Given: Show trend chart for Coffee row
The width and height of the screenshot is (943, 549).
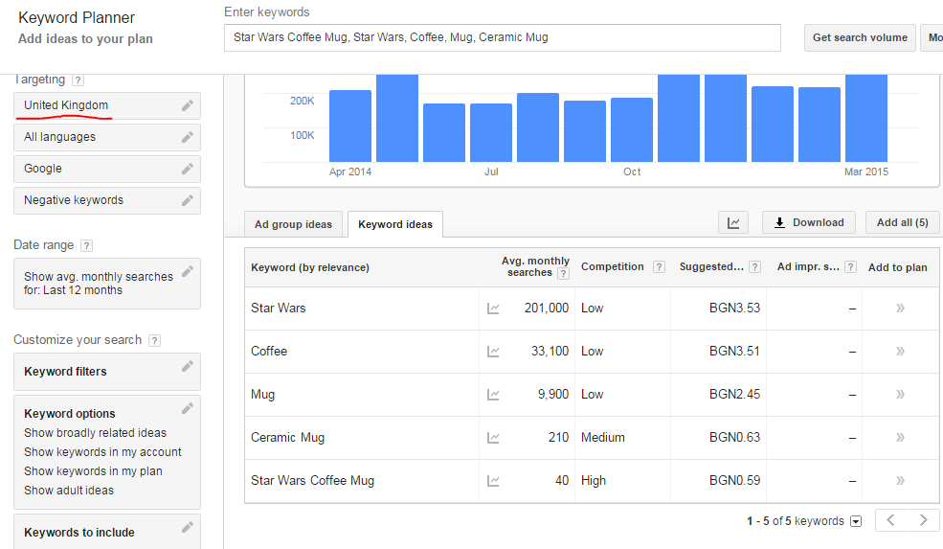Looking at the screenshot, I should click(x=493, y=352).
